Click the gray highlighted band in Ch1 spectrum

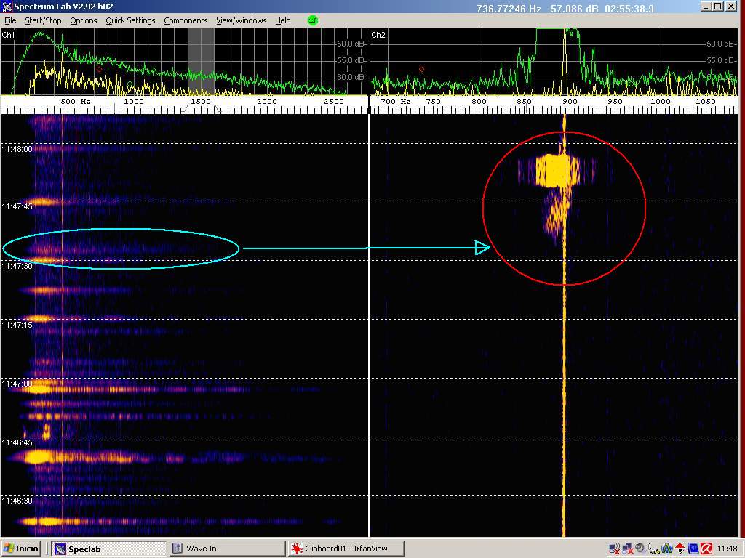coord(201,62)
